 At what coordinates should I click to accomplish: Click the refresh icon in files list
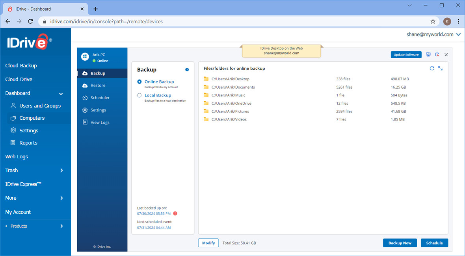pyautogui.click(x=432, y=68)
